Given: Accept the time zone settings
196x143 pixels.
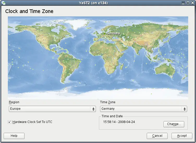Looking at the screenshot, I should [x=182, y=136].
